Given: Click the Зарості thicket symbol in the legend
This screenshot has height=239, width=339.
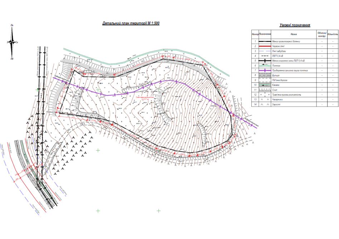Looking at the screenshot, I should coord(265,105).
